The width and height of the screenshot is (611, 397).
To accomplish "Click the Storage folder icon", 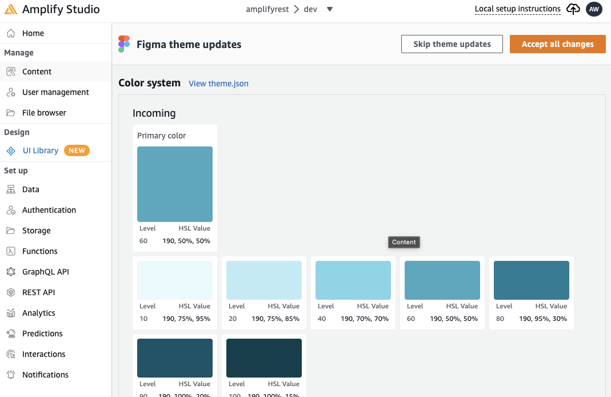I will point(11,231).
